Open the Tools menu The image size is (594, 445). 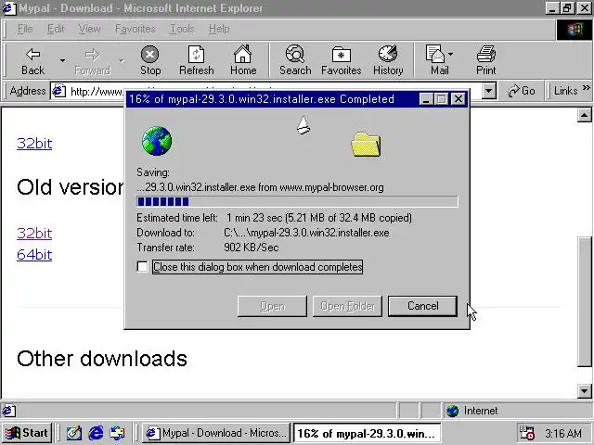tap(182, 29)
